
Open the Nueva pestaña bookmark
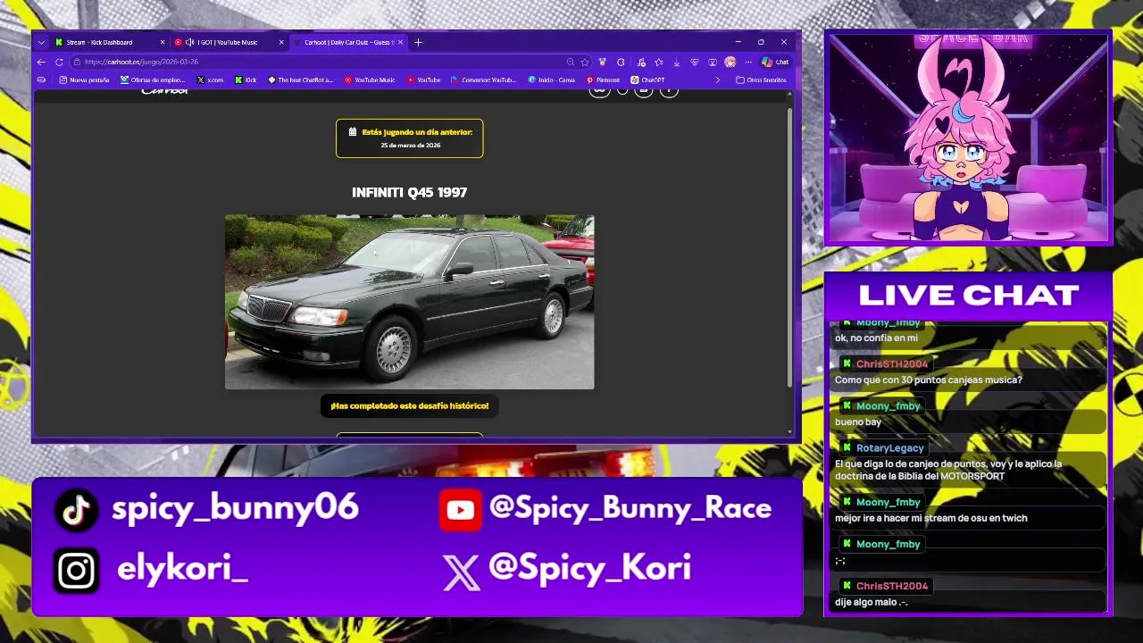pyautogui.click(x=84, y=79)
